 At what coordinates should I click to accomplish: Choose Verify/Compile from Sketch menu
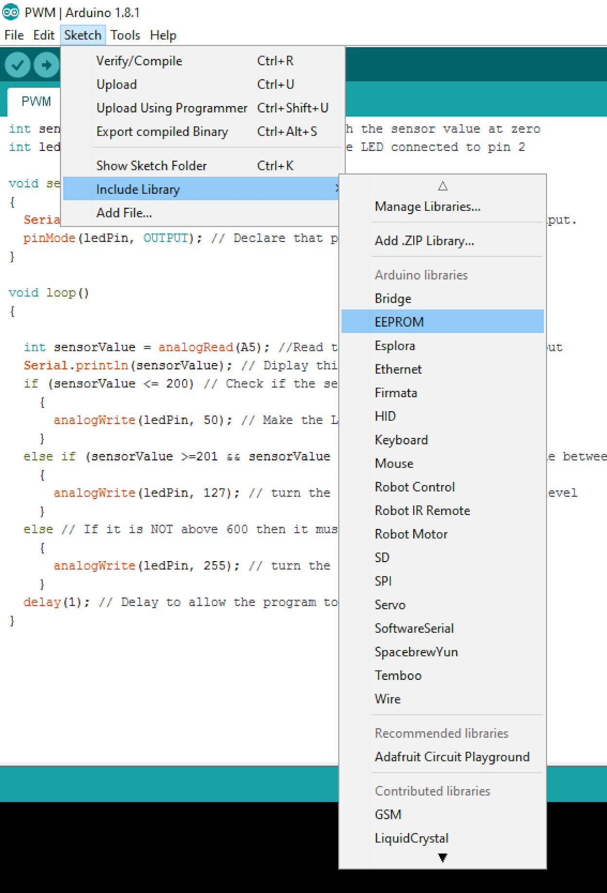tap(203, 61)
